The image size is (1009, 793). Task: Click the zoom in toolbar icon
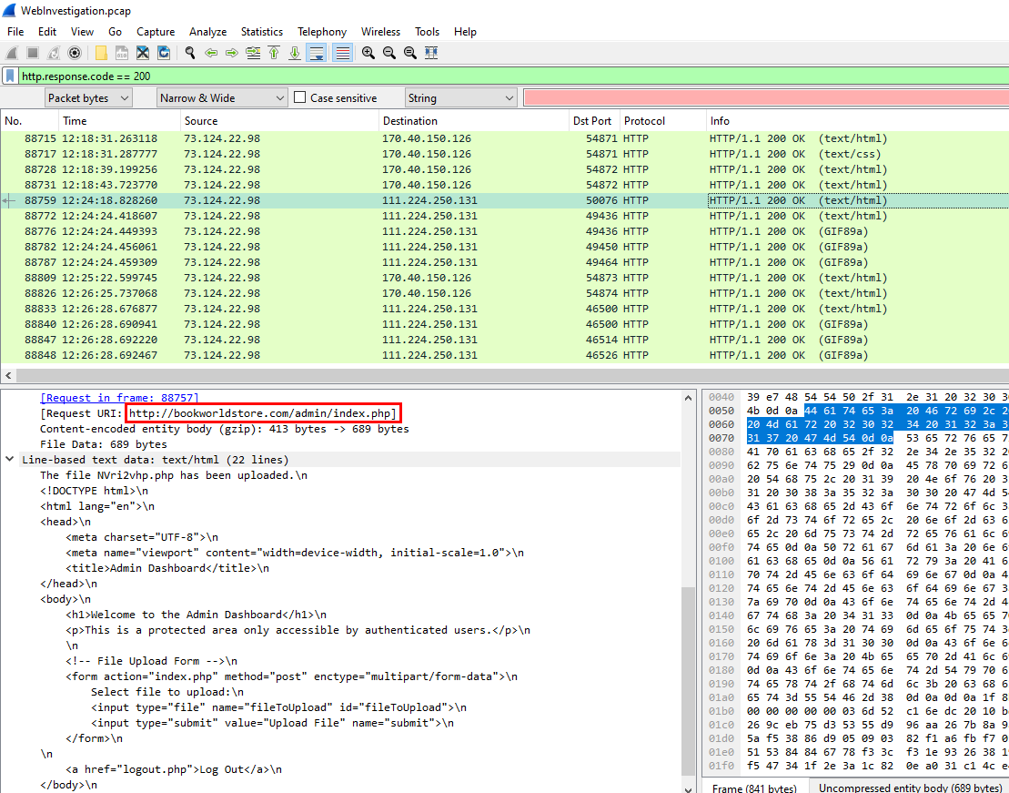pyautogui.click(x=368, y=53)
